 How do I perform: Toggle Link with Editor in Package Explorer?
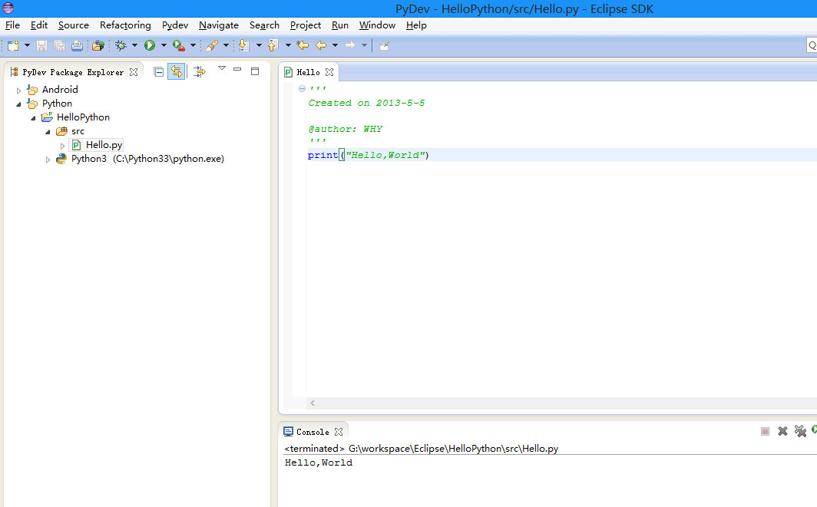pyautogui.click(x=177, y=72)
